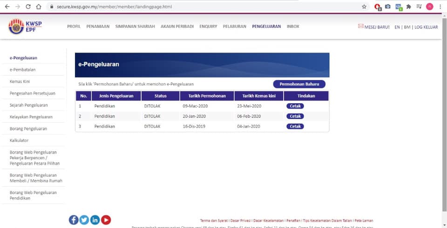
Task: Open the LinkedIn social icon
Action: (x=95, y=220)
